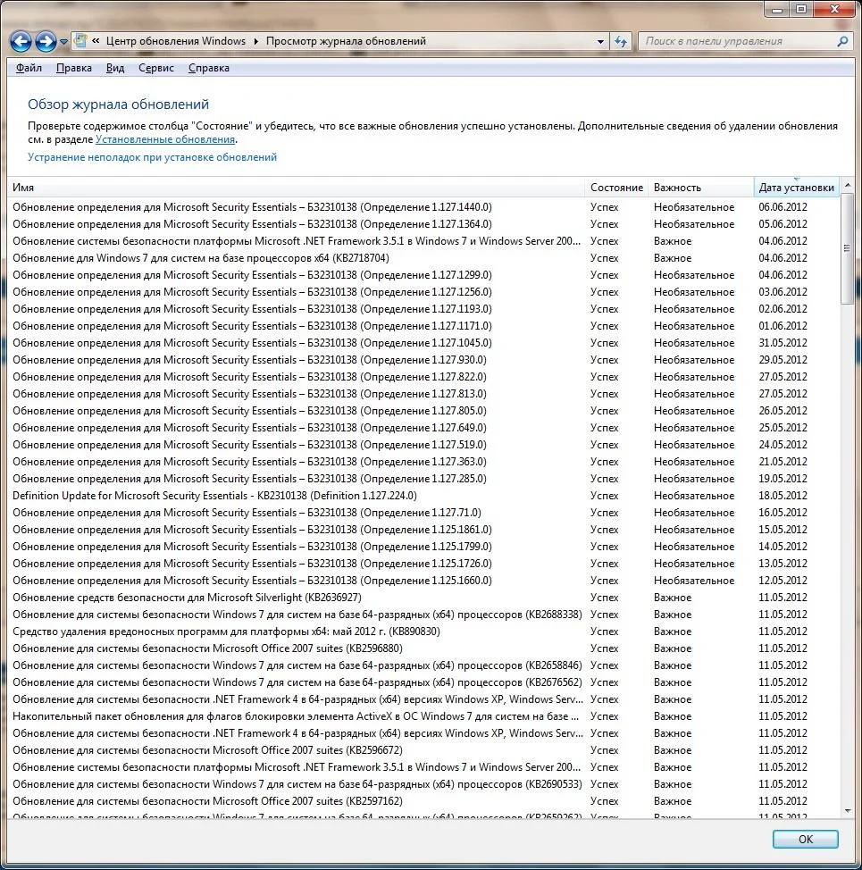This screenshot has height=870, width=862.
Task: Sort by the 'Состояние' column header
Action: pos(616,188)
